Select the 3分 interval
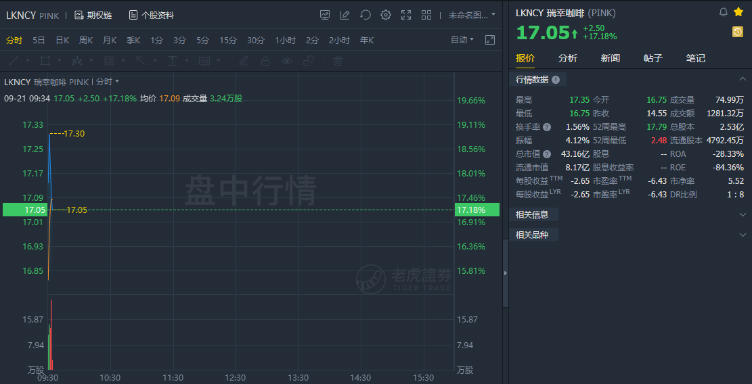The image size is (752, 384). click(179, 40)
